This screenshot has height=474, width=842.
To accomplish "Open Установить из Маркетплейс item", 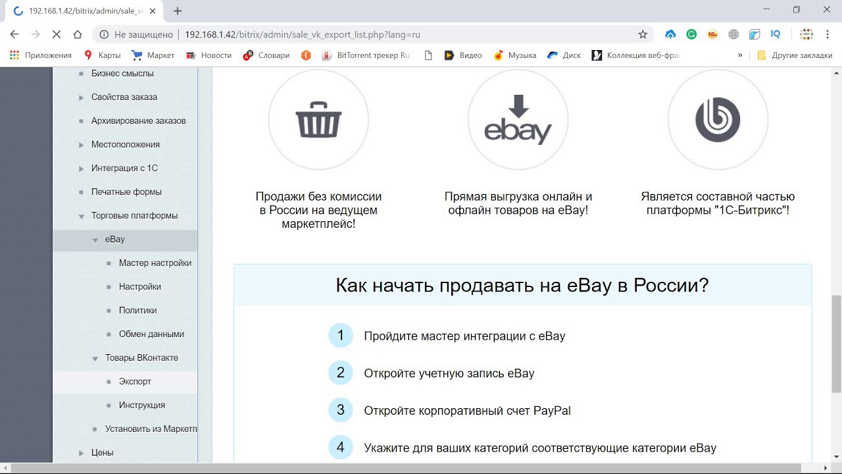I will tap(151, 429).
